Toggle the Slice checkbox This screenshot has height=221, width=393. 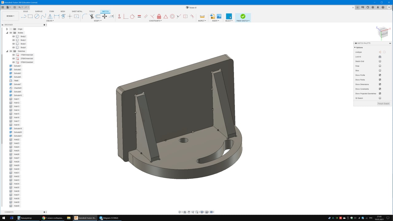(380, 71)
